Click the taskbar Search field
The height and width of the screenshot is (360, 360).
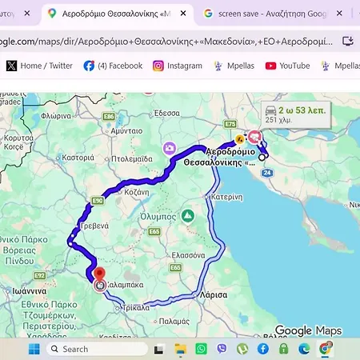coord(97,349)
